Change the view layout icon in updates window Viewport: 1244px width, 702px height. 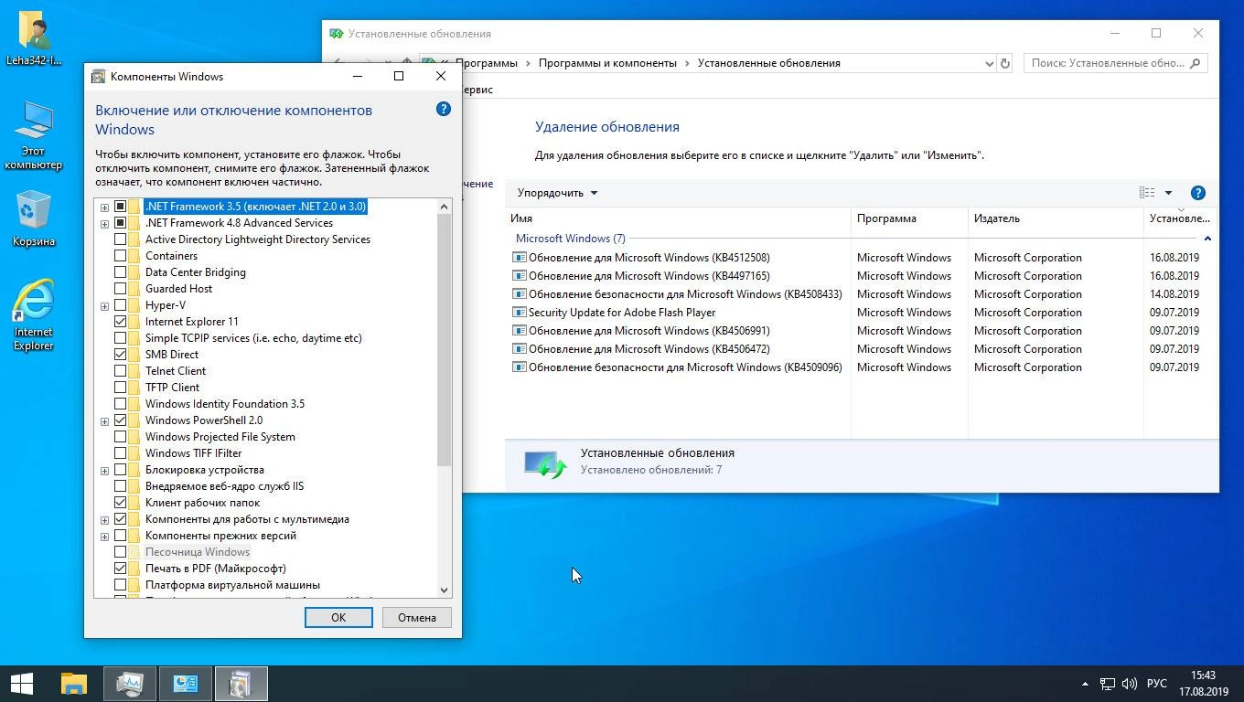pos(1147,193)
